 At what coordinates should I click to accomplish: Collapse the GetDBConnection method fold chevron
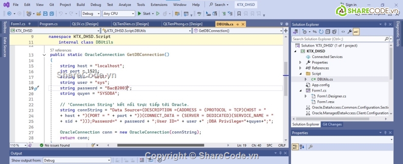pyautogui.click(x=44, y=55)
